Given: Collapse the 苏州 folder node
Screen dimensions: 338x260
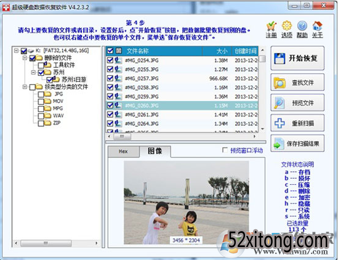Looking at the screenshot, I should tap(33, 72).
